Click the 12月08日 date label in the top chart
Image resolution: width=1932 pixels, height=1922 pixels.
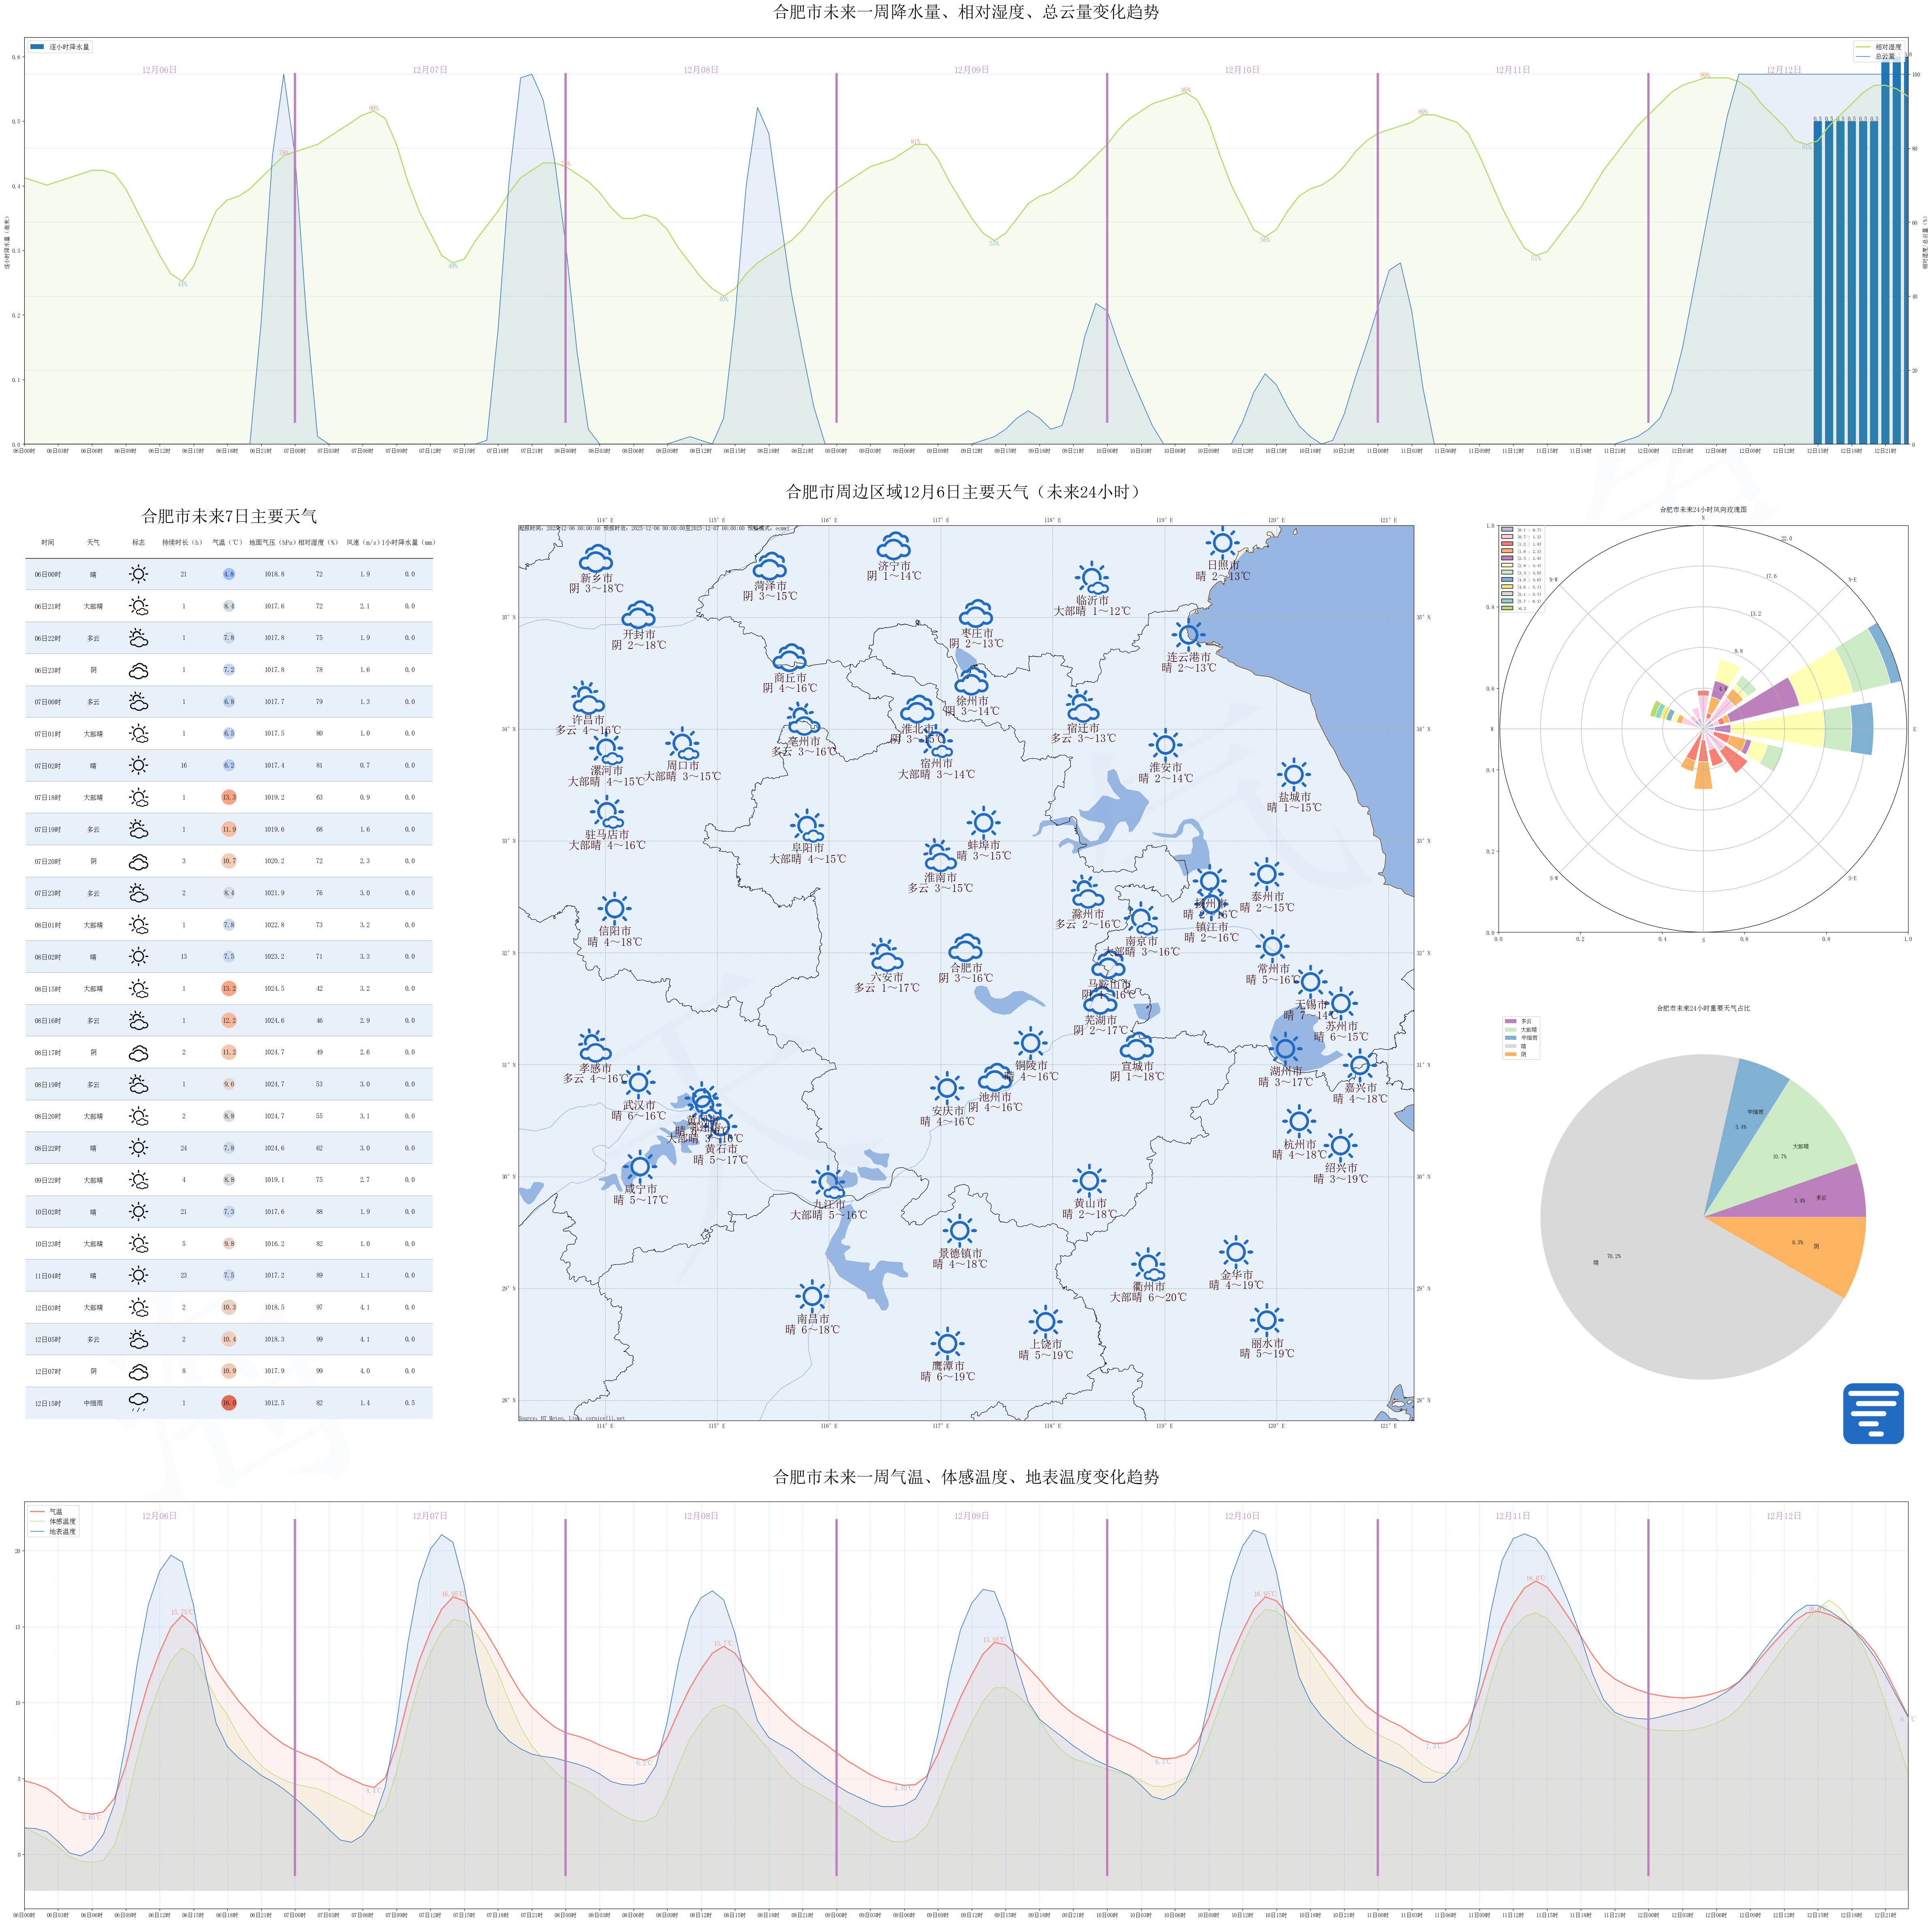[700, 70]
